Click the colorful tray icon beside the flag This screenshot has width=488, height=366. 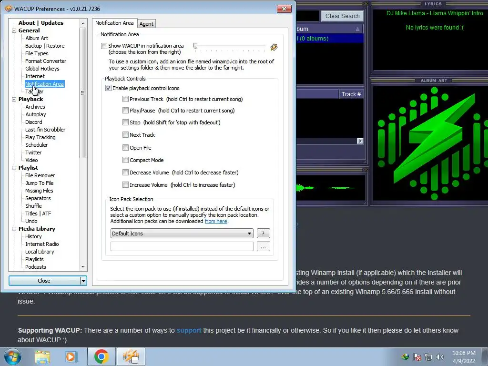pyautogui.click(x=405, y=357)
